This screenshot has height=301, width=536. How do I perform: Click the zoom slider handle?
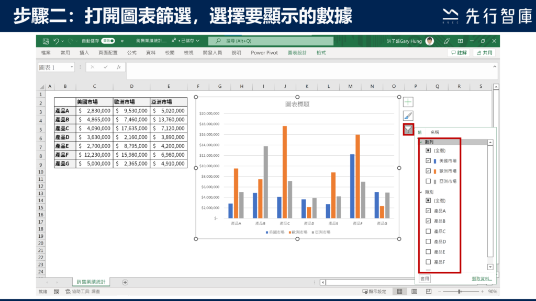point(460,292)
